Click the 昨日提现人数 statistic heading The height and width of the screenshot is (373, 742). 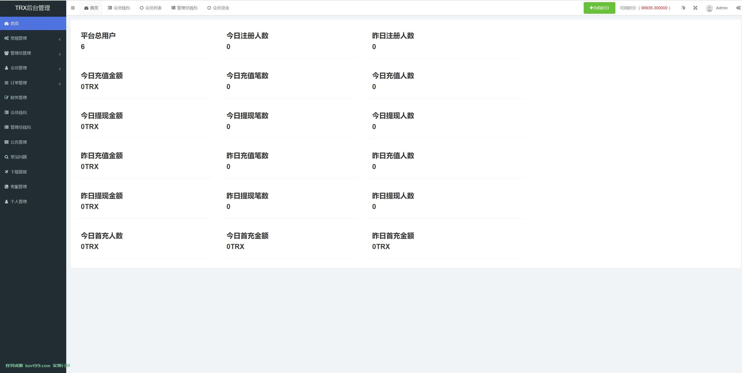click(x=393, y=196)
